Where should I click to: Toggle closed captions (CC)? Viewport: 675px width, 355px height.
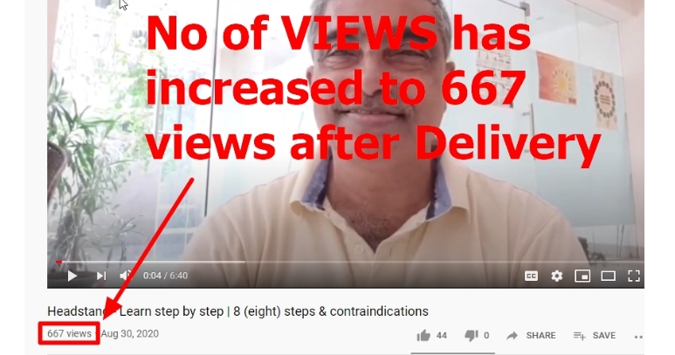[531, 276]
